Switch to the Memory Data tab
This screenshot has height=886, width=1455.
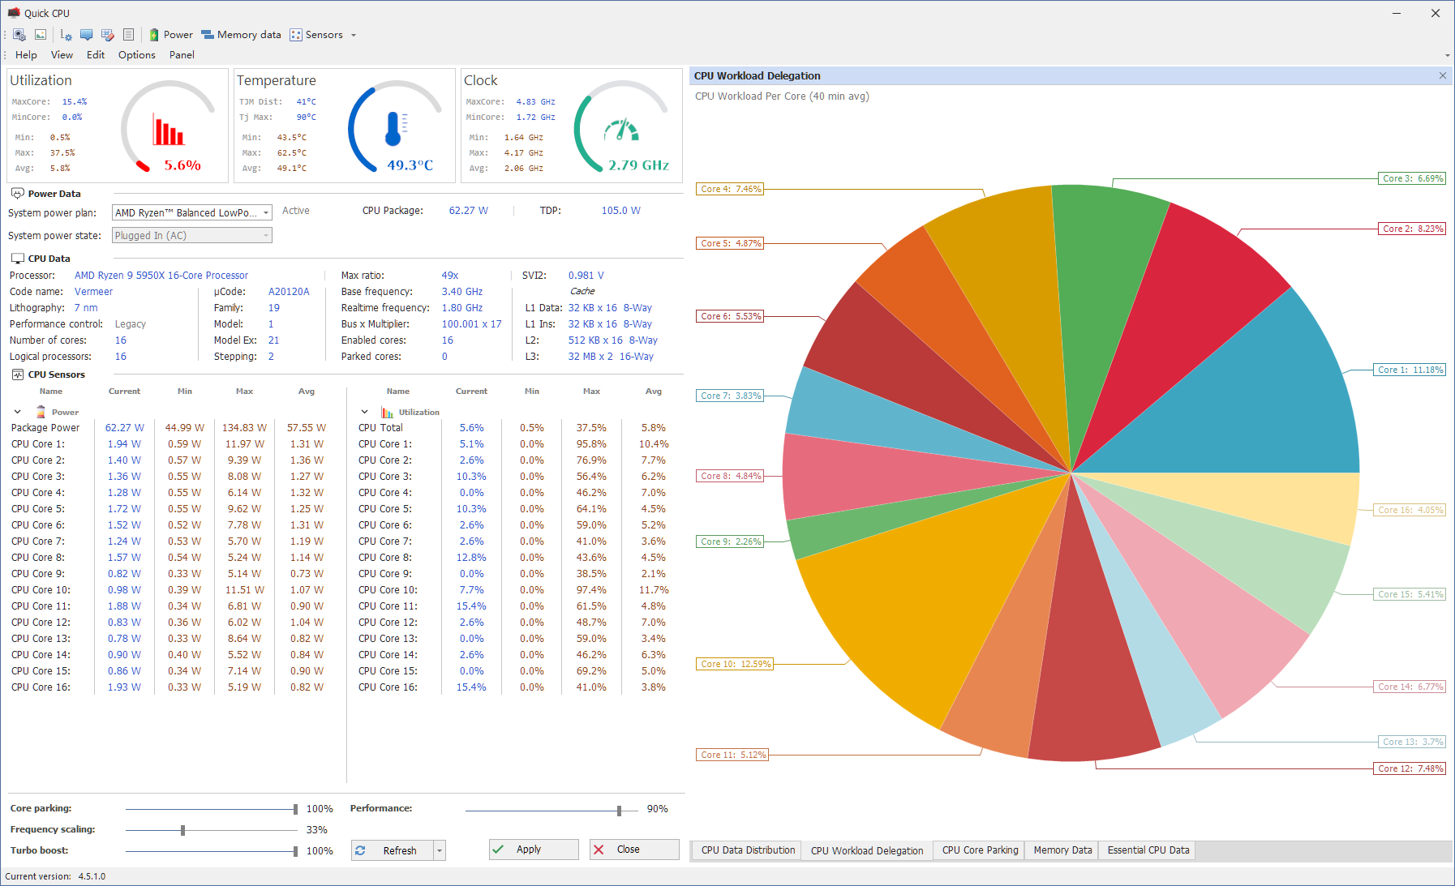click(x=1062, y=850)
